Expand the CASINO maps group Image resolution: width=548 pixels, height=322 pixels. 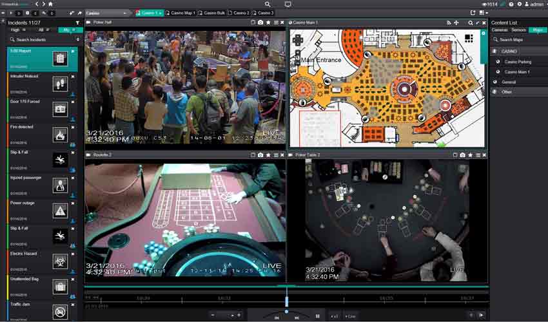point(509,51)
